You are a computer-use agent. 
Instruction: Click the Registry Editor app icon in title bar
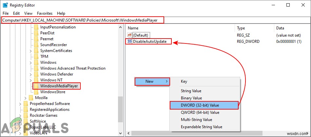click(5, 5)
